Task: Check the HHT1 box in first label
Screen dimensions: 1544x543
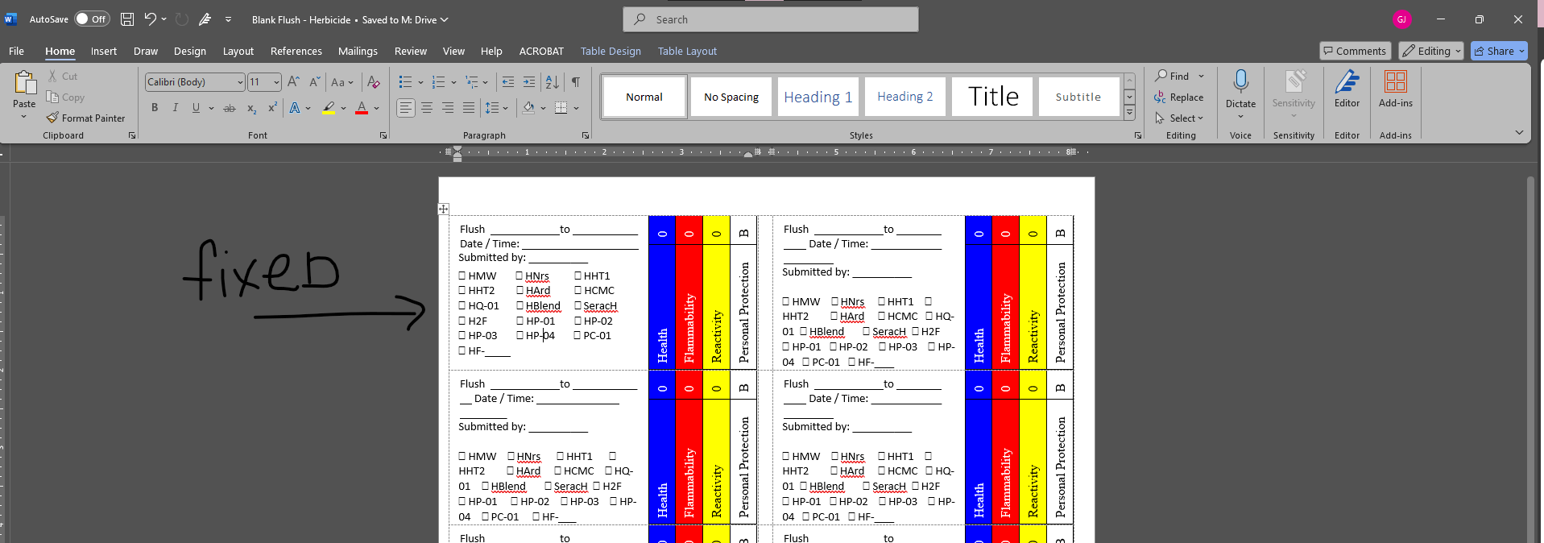Action: (x=577, y=276)
